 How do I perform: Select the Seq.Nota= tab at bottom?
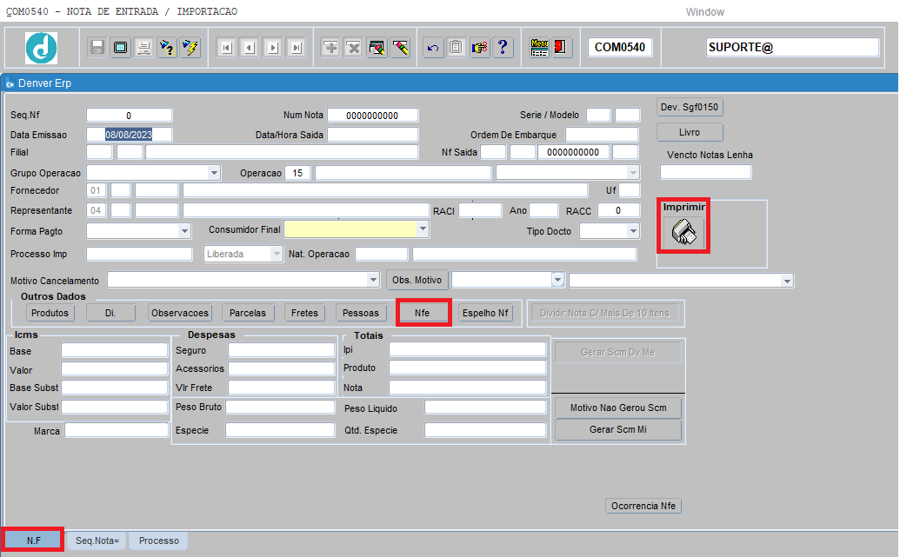point(97,540)
